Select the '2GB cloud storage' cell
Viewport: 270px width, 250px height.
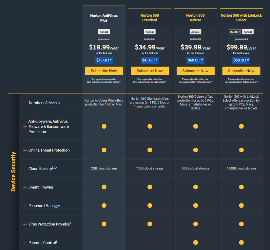104,168
